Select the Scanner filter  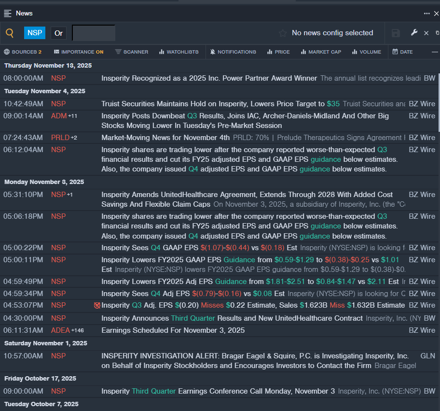click(132, 52)
